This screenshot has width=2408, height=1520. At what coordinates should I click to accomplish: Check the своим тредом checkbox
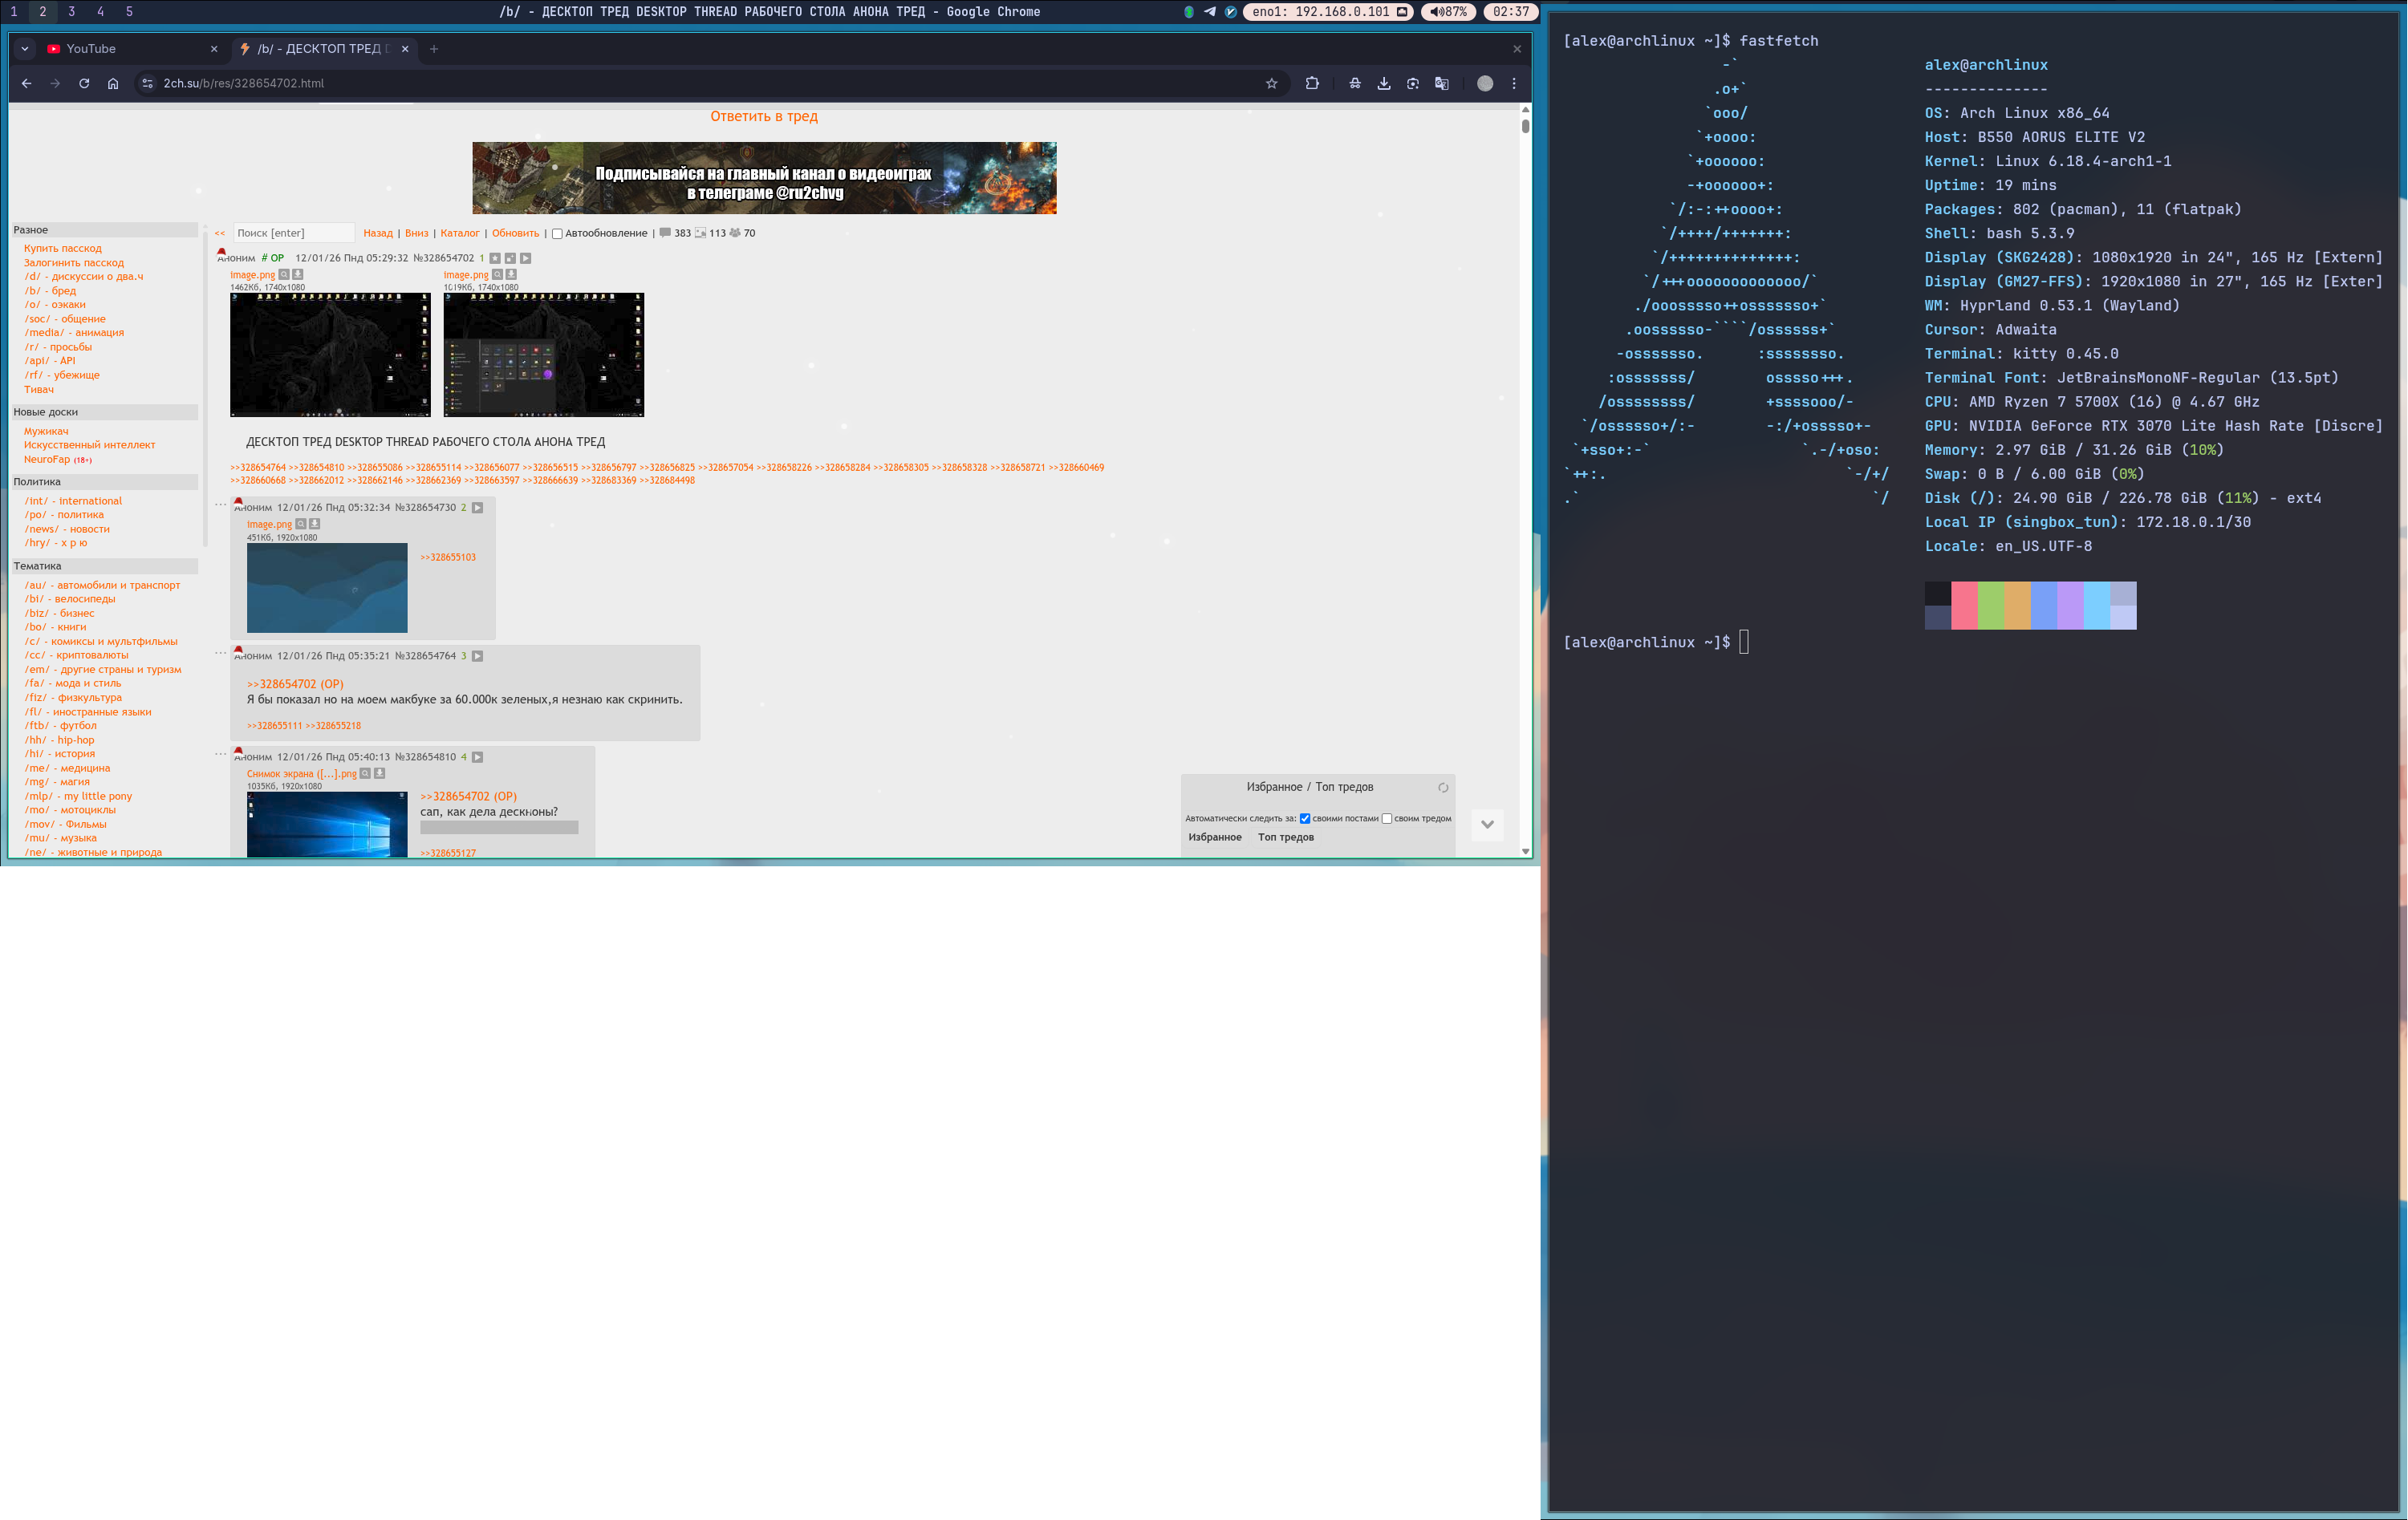pyautogui.click(x=1386, y=818)
